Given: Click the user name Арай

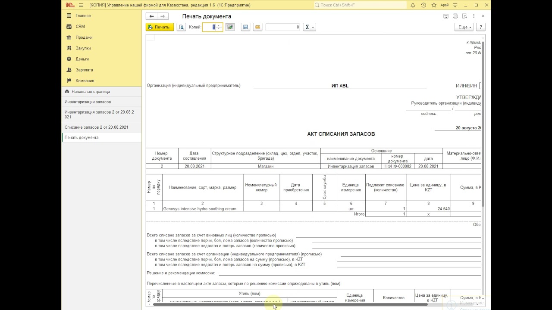Looking at the screenshot, I should click(x=444, y=5).
